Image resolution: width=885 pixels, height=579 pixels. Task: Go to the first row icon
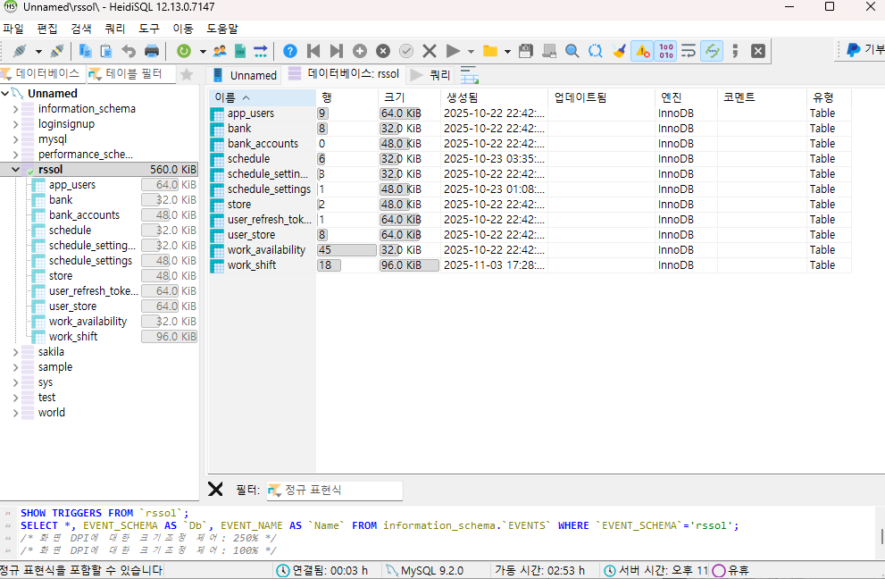click(x=313, y=51)
